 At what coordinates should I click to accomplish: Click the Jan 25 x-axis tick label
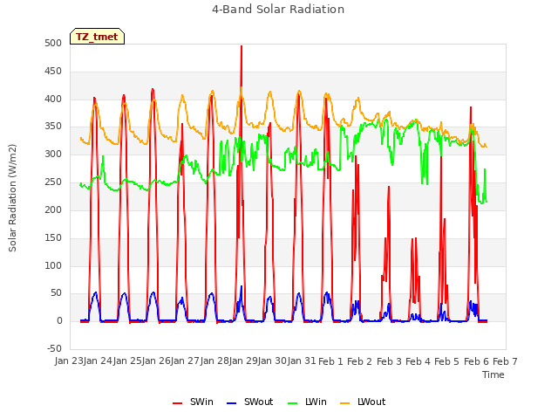pyautogui.click(x=127, y=361)
